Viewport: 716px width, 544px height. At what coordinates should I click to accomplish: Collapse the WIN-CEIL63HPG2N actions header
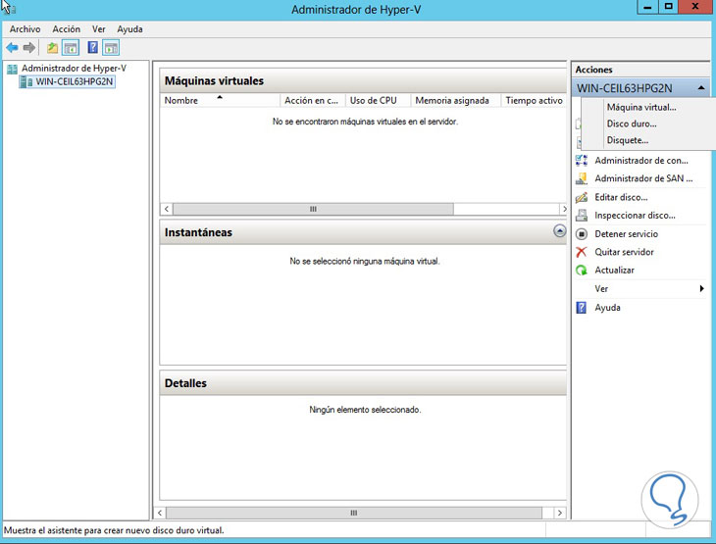click(x=701, y=88)
